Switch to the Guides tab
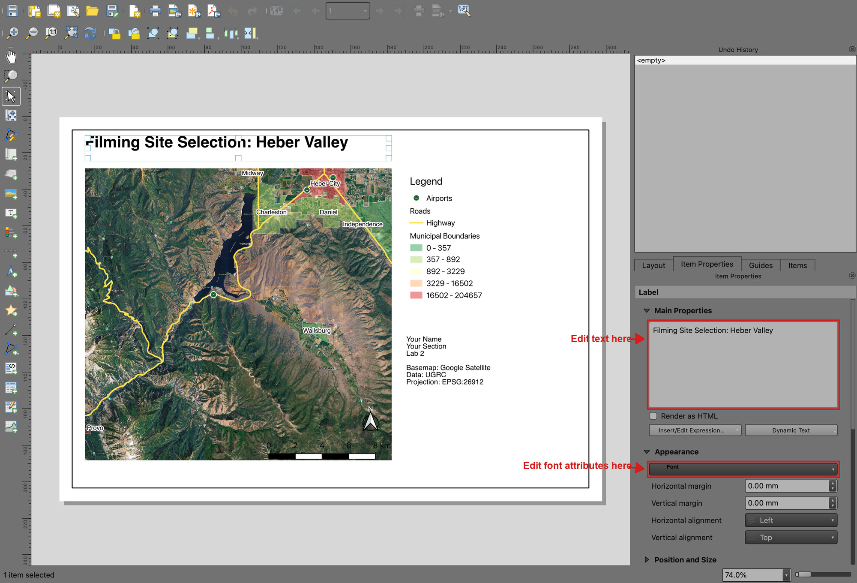The width and height of the screenshot is (857, 583). point(761,265)
